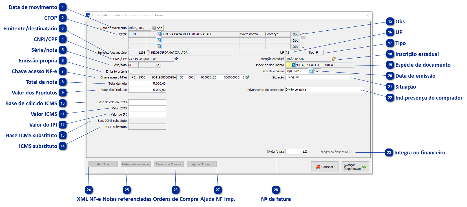
Task: Click the Base de cálc.do ICMS field
Action: click(x=147, y=102)
